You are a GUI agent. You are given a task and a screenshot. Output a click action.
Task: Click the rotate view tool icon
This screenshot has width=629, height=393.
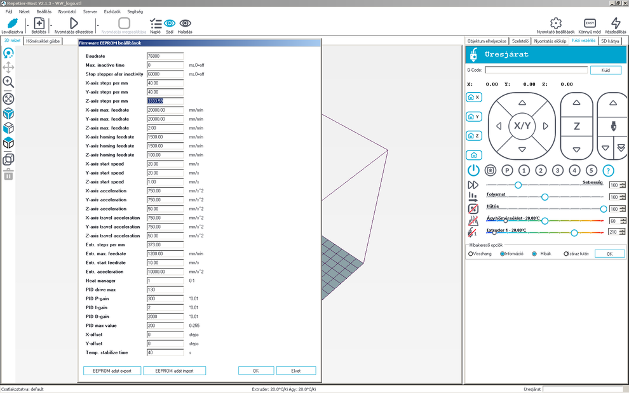tap(9, 53)
